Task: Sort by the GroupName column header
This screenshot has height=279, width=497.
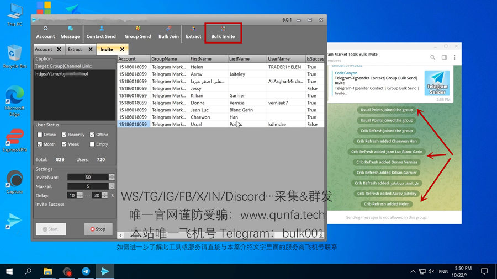Action: (170, 59)
